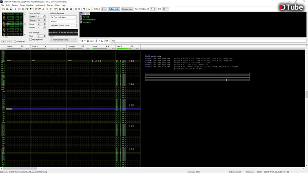Save the module using floppy icon
This screenshot has height=173, width=308.
[x=11, y=9]
